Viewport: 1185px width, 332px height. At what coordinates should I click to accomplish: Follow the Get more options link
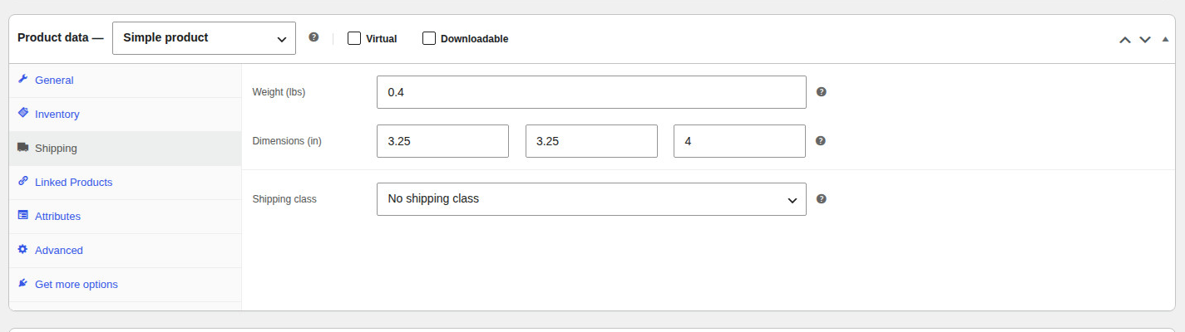(x=125, y=285)
